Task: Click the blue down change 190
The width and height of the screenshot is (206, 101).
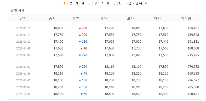Action: pos(83,87)
